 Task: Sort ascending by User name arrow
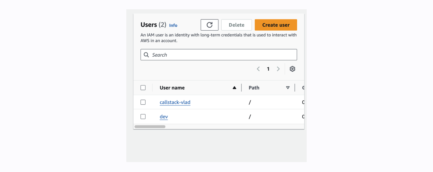pyautogui.click(x=235, y=88)
